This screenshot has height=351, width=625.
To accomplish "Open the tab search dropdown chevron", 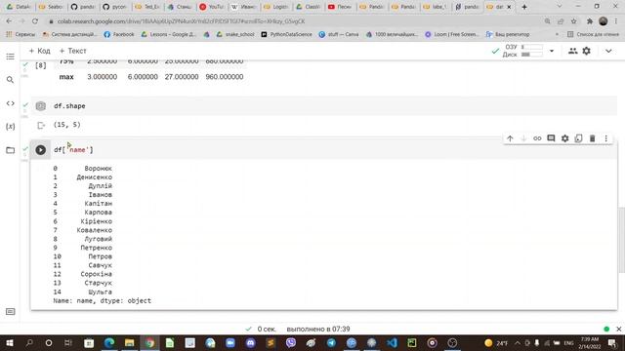I will click(560, 7).
